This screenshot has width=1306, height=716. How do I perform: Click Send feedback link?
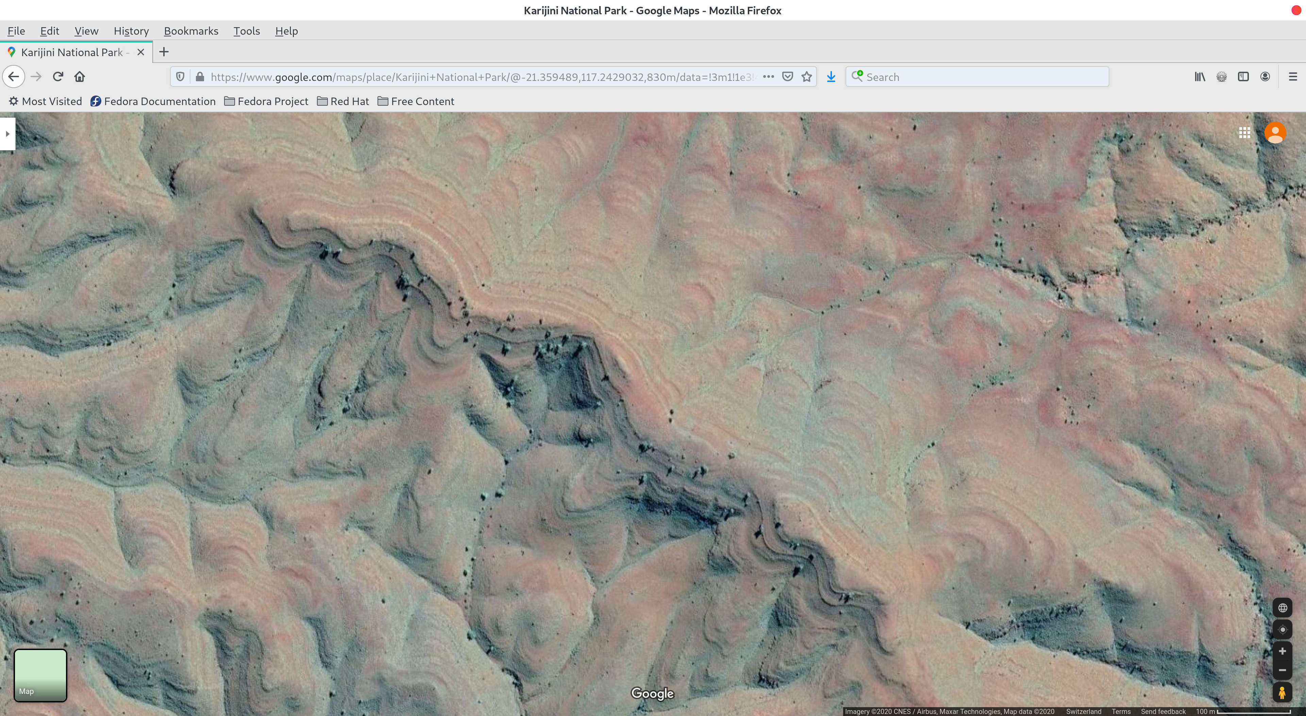1163,712
